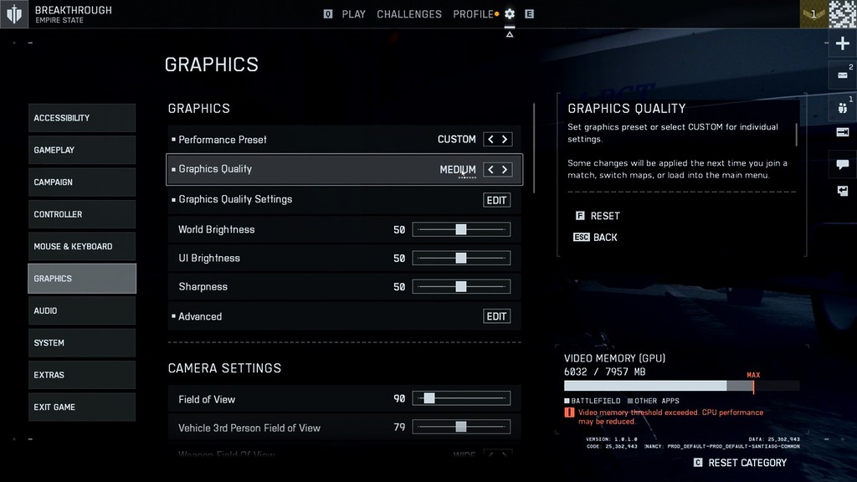The height and width of the screenshot is (482, 857).
Task: Click the World Brightness slider handle
Action: [x=460, y=229]
